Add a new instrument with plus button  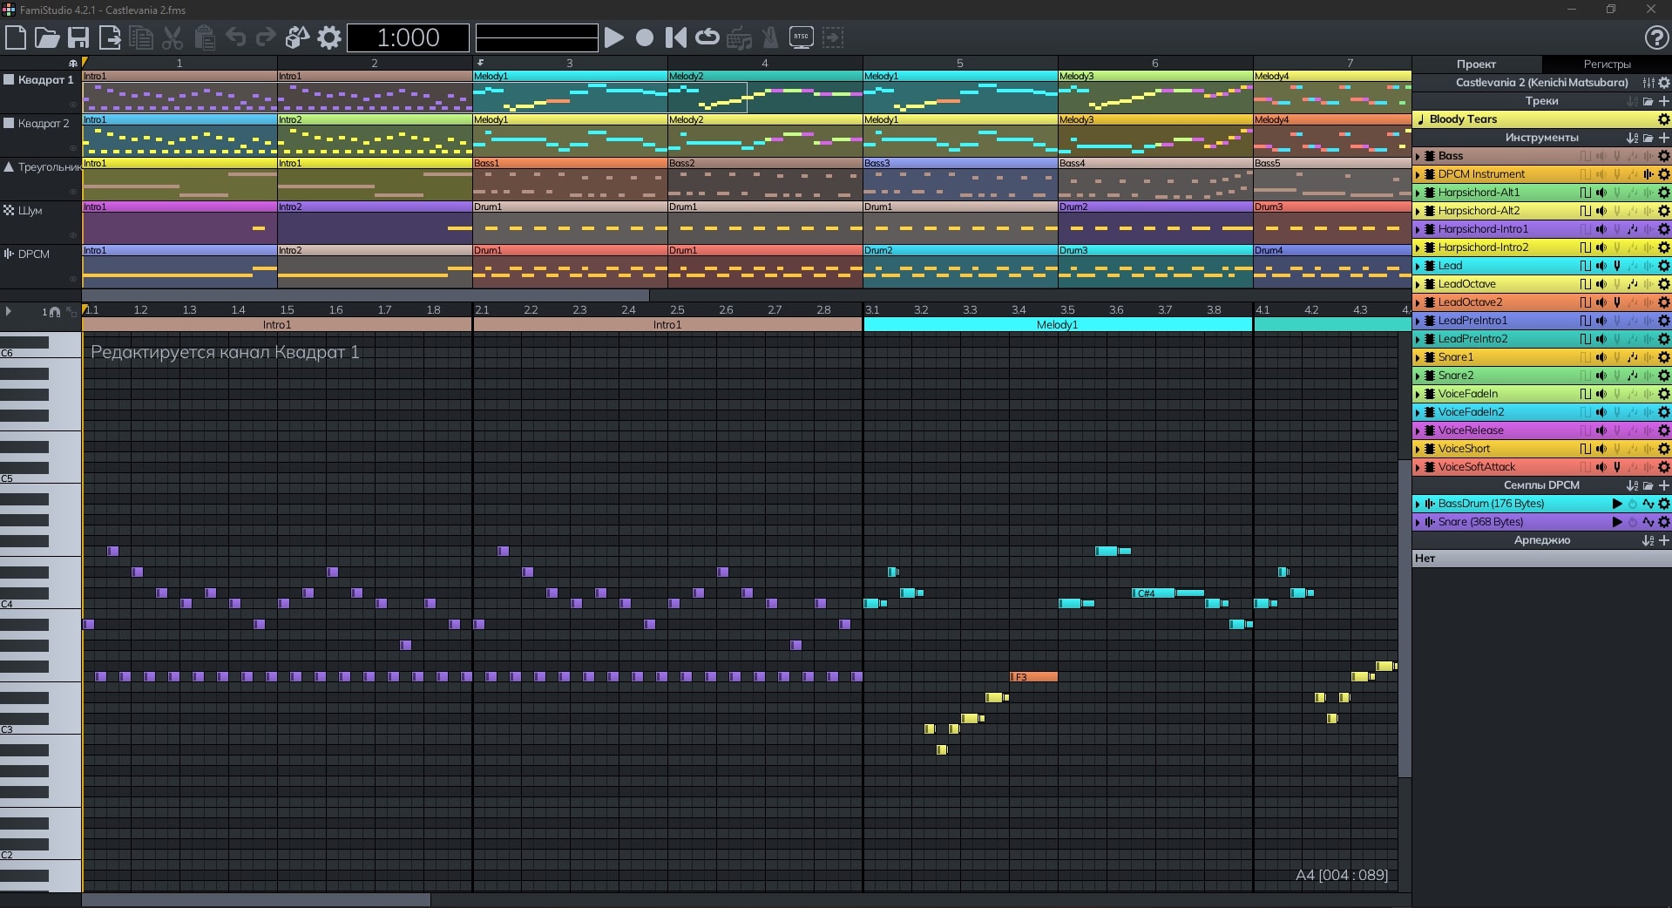[x=1664, y=138]
